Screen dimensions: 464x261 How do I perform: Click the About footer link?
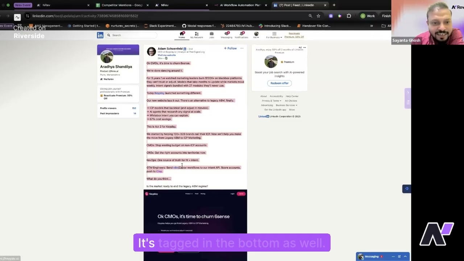click(x=264, y=96)
